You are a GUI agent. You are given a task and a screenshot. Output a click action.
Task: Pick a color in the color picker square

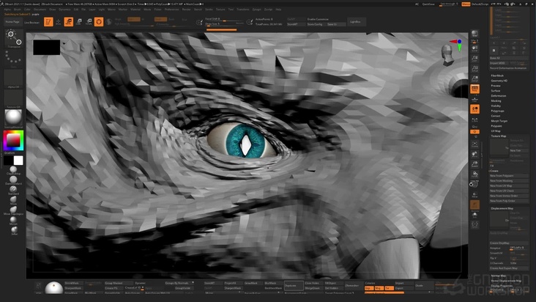point(13,141)
